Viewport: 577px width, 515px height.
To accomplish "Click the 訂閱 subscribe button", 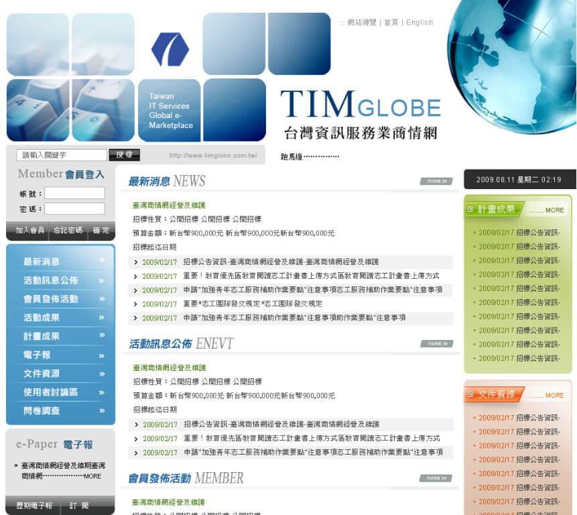I will [79, 506].
